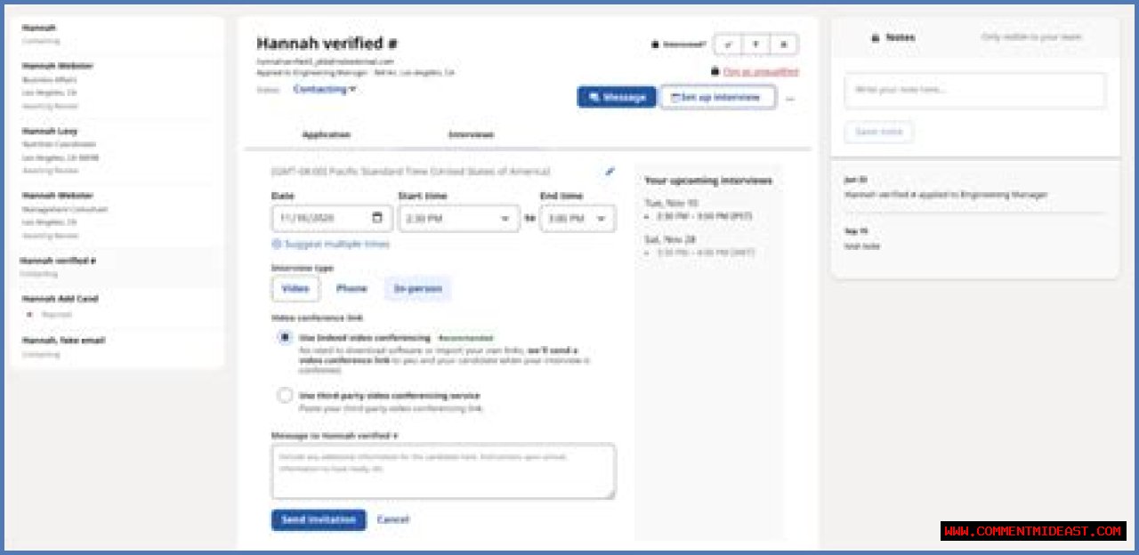Open the three-dot more options menu

tap(789, 98)
